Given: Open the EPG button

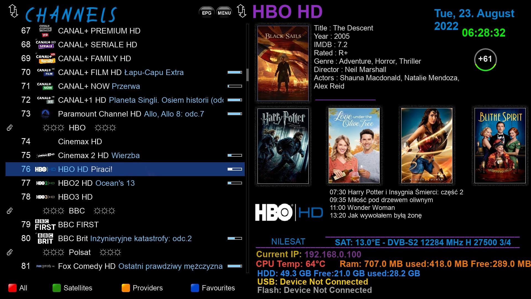Looking at the screenshot, I should tap(207, 12).
